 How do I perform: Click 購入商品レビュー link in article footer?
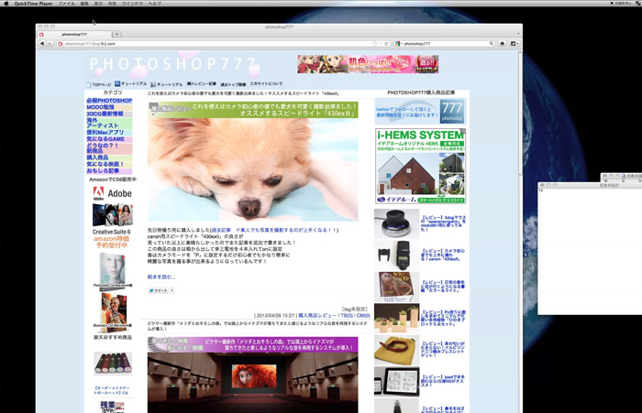318,316
